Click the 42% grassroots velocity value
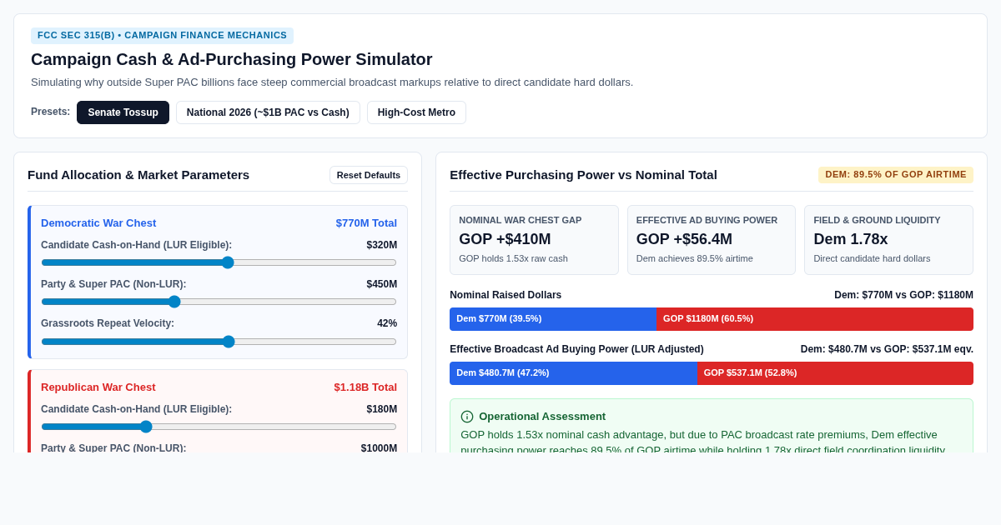This screenshot has height=525, width=1001. 387,323
